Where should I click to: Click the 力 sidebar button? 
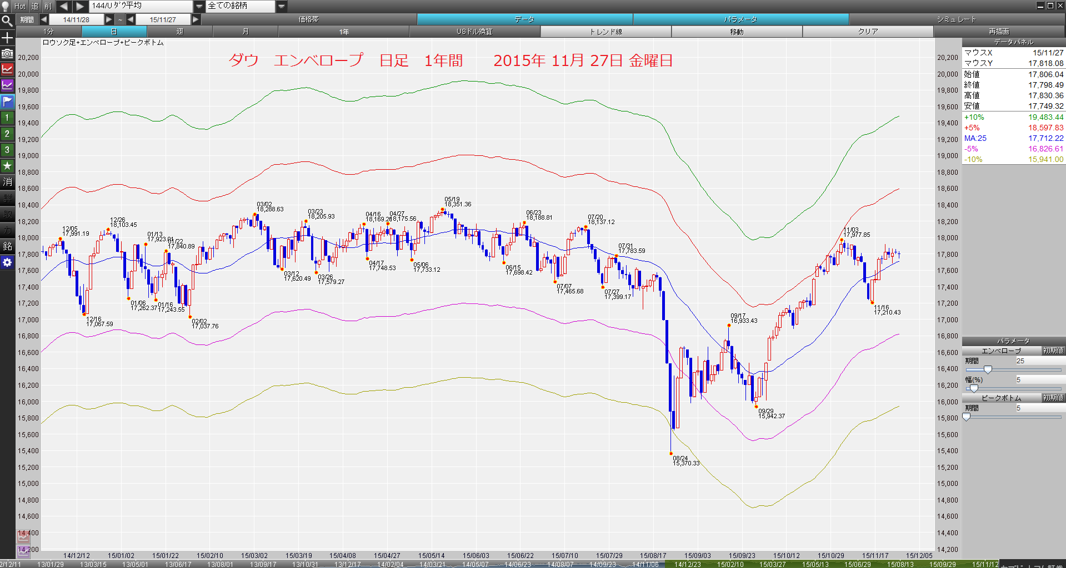[x=7, y=230]
